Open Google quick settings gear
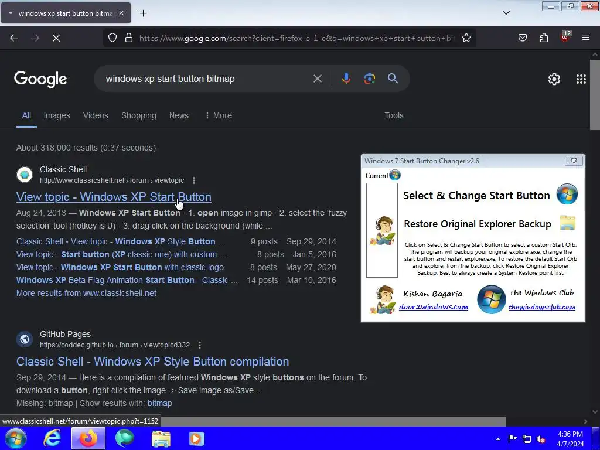600x450 pixels. pos(554,79)
